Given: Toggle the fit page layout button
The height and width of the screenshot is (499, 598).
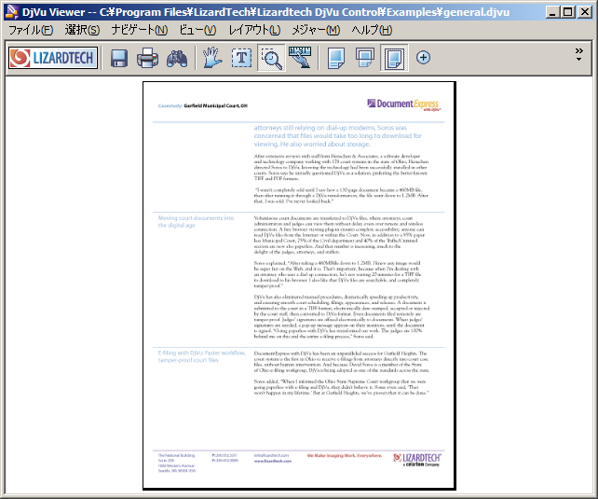Looking at the screenshot, I should pyautogui.click(x=394, y=58).
